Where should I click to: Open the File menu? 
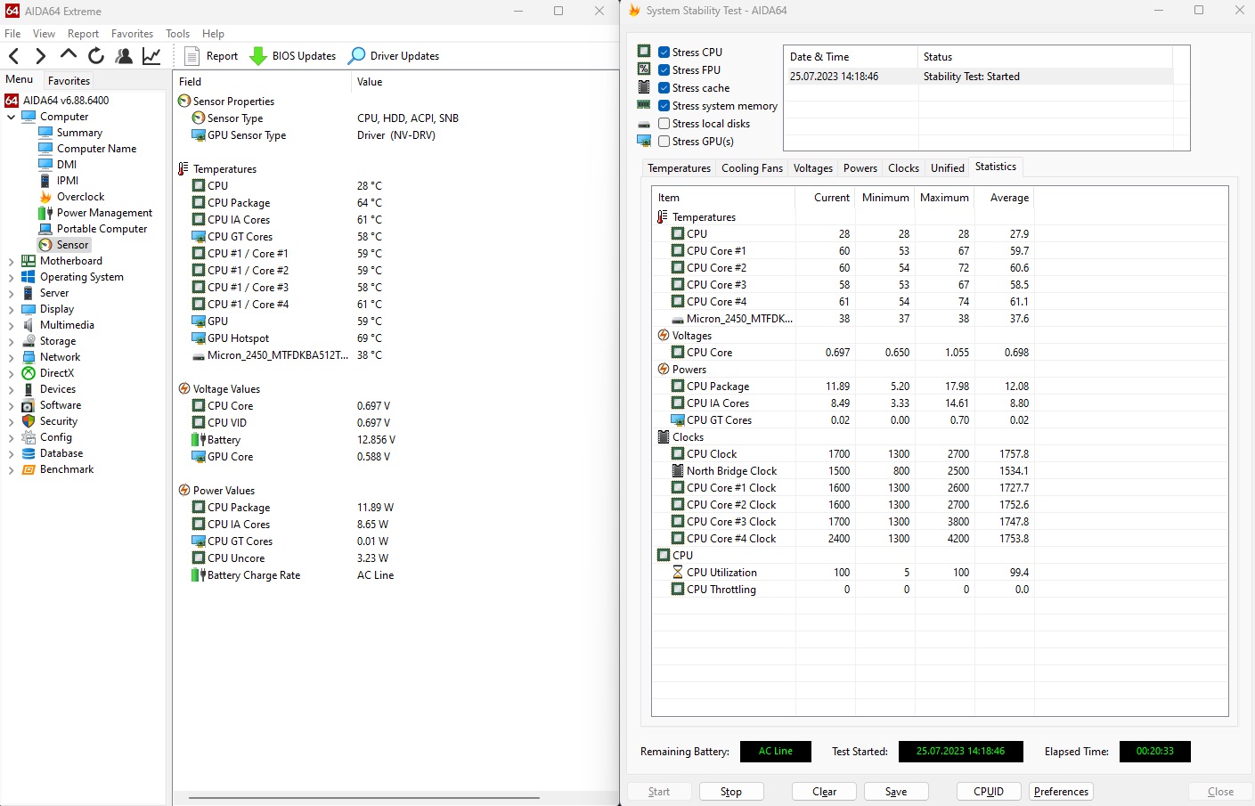click(12, 34)
